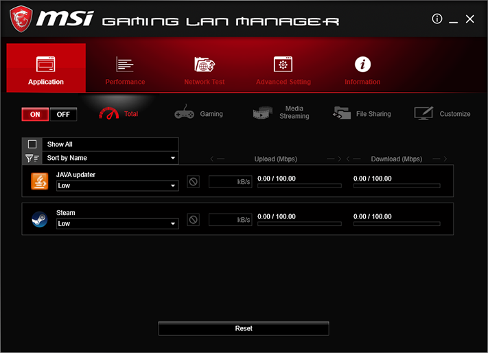Click the MSI dragon shield logo
Image resolution: width=488 pixels, height=353 pixels.
point(21,19)
